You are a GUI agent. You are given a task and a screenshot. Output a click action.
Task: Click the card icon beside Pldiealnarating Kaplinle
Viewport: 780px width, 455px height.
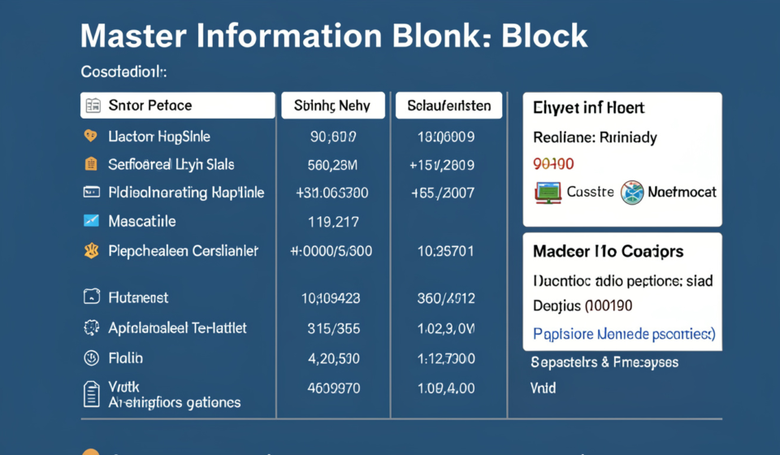91,192
